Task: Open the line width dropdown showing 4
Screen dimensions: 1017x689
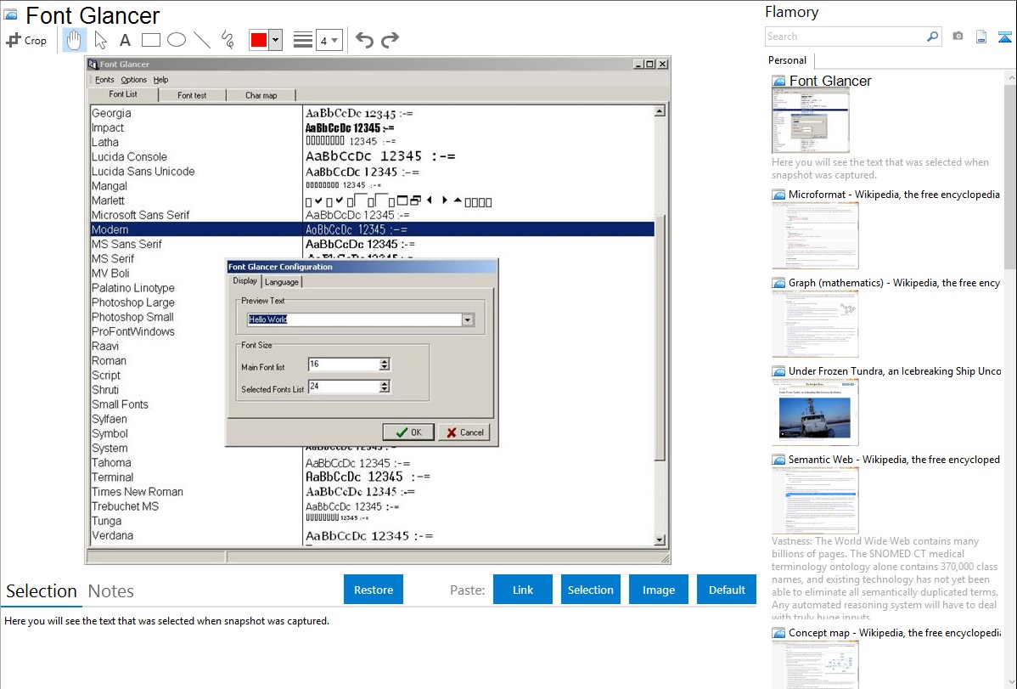Action: (x=329, y=41)
